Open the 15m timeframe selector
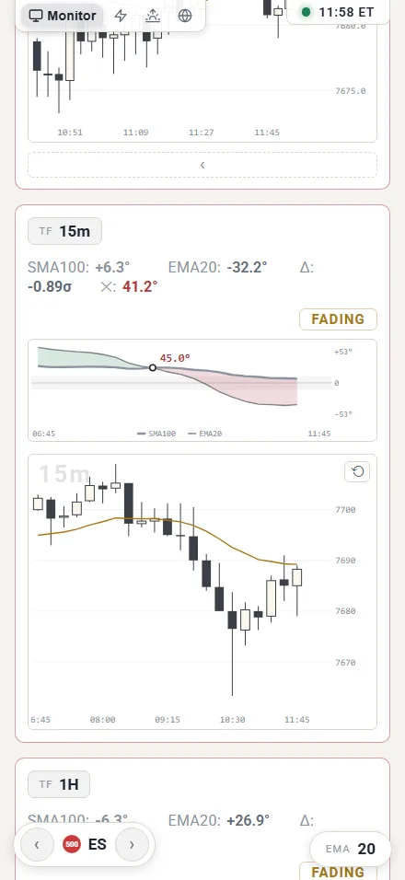The width and height of the screenshot is (405, 880). click(65, 231)
